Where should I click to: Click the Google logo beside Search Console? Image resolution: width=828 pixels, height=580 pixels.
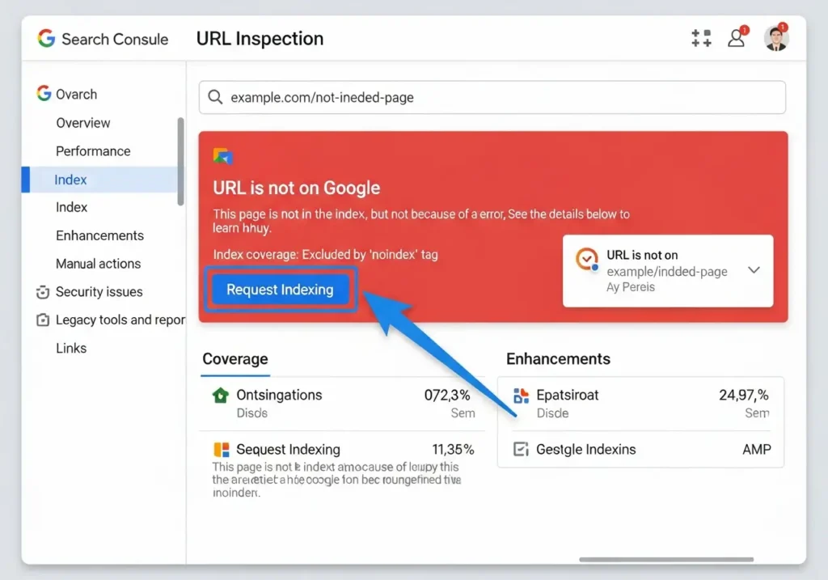coord(46,39)
